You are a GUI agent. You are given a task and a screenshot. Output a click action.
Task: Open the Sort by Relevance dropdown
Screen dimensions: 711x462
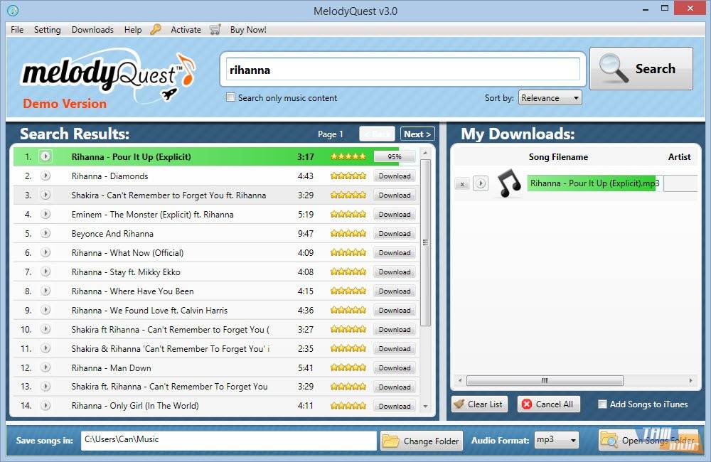tap(550, 98)
